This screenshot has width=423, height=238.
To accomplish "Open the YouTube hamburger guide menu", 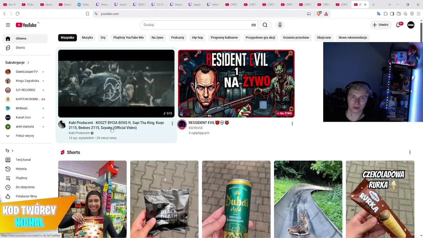I will click(x=8, y=25).
